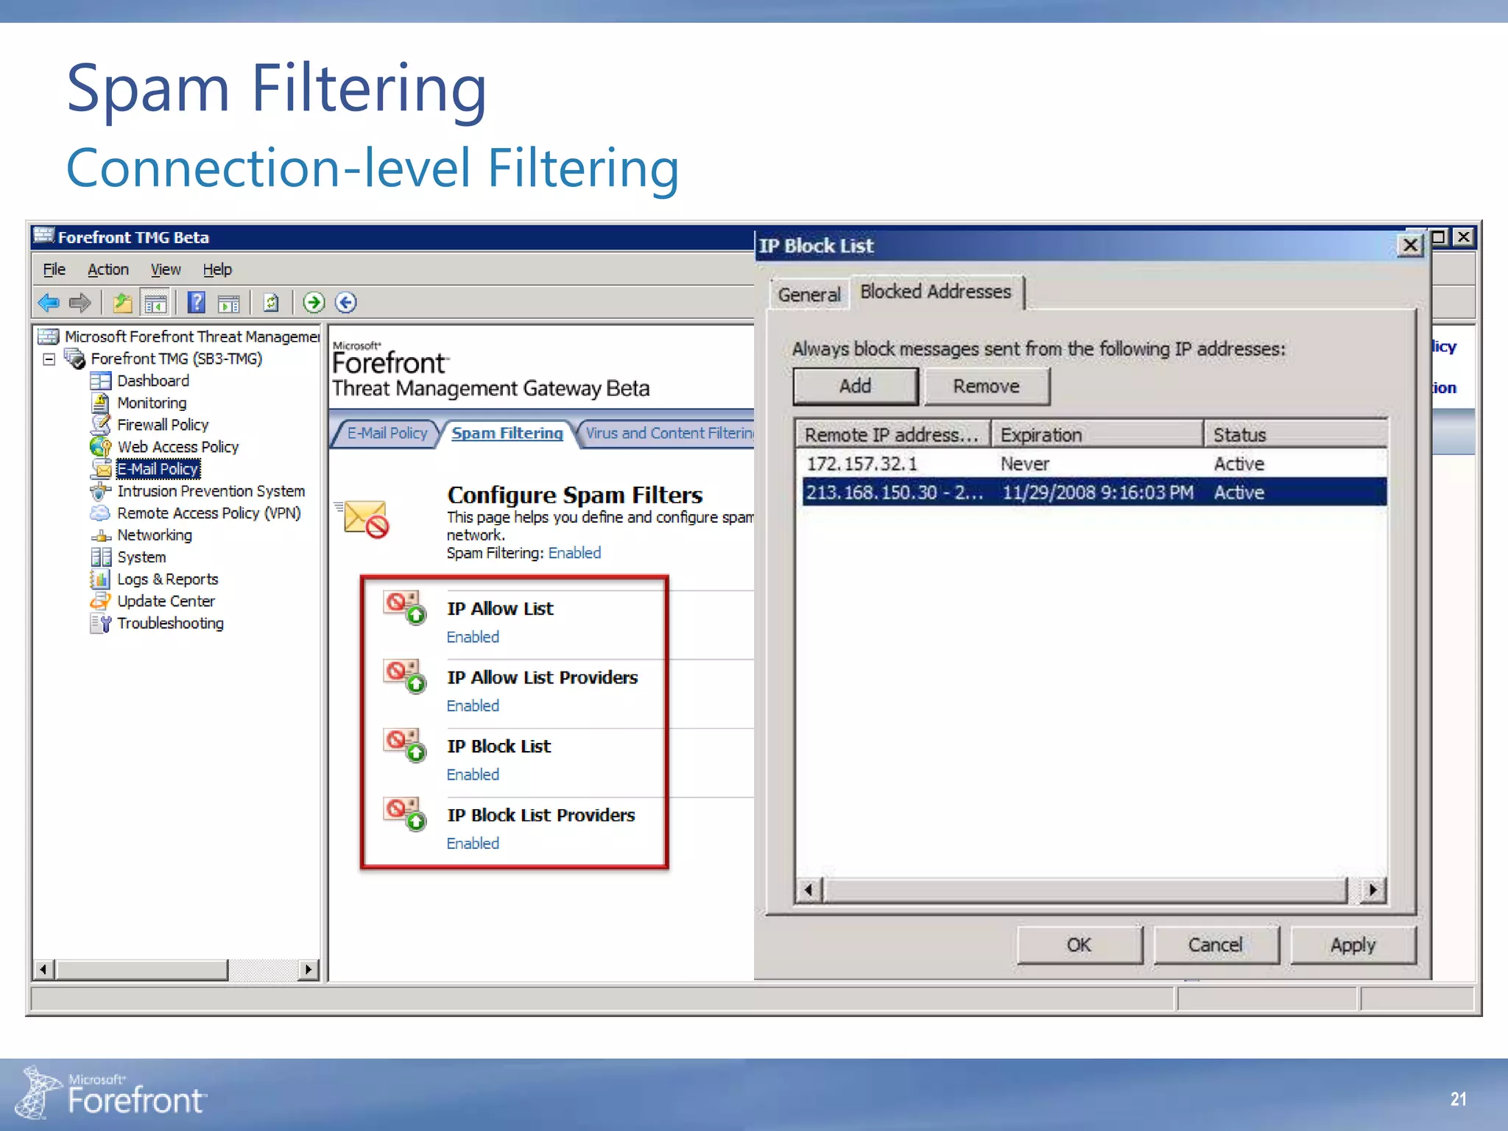Select Microsoft Forefront Threat Management root node

(192, 337)
